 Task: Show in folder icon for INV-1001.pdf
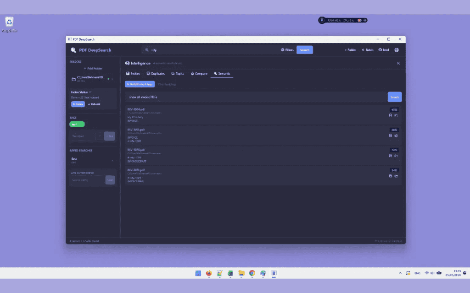coord(396,136)
